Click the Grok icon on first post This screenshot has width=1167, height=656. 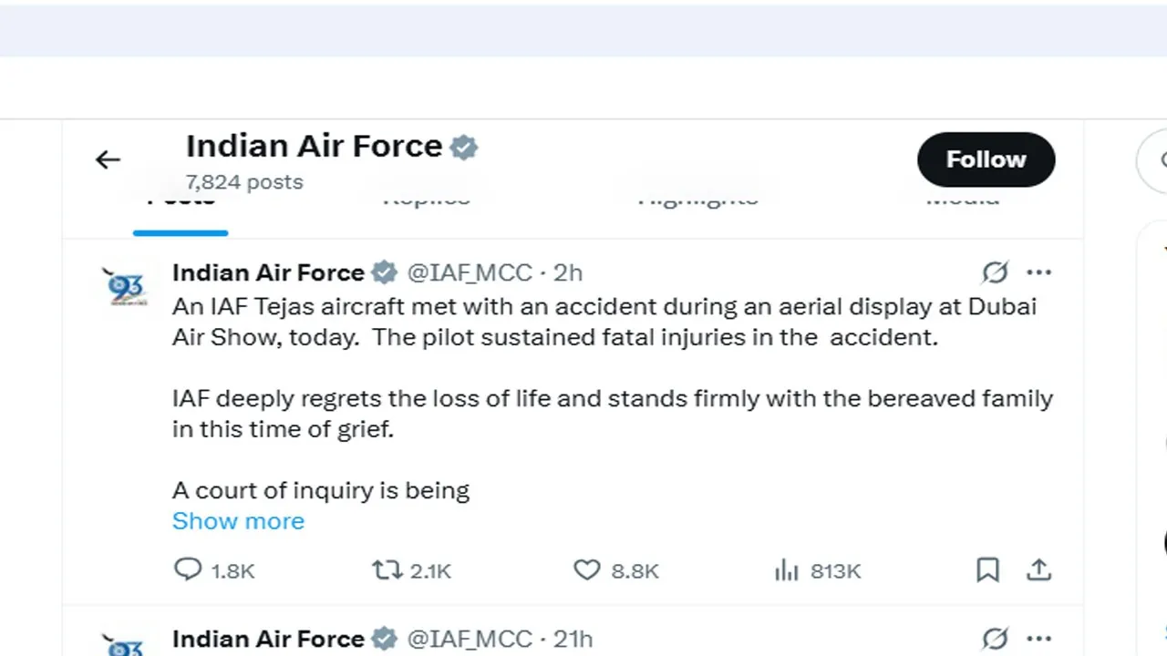(995, 272)
